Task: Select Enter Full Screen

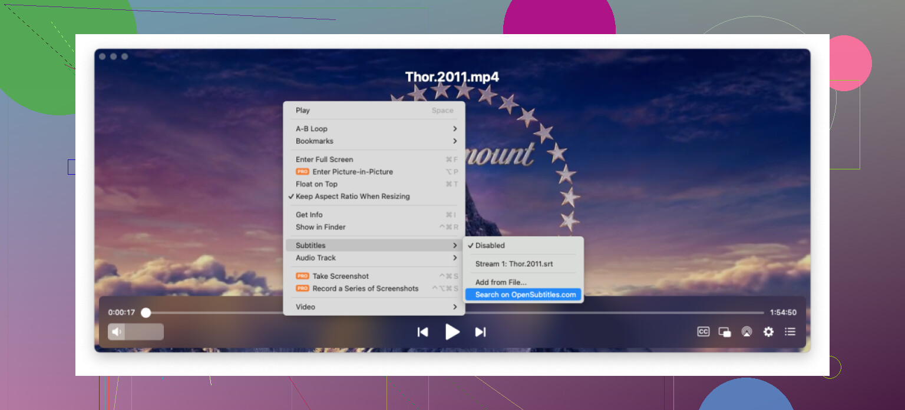Action: tap(374, 159)
